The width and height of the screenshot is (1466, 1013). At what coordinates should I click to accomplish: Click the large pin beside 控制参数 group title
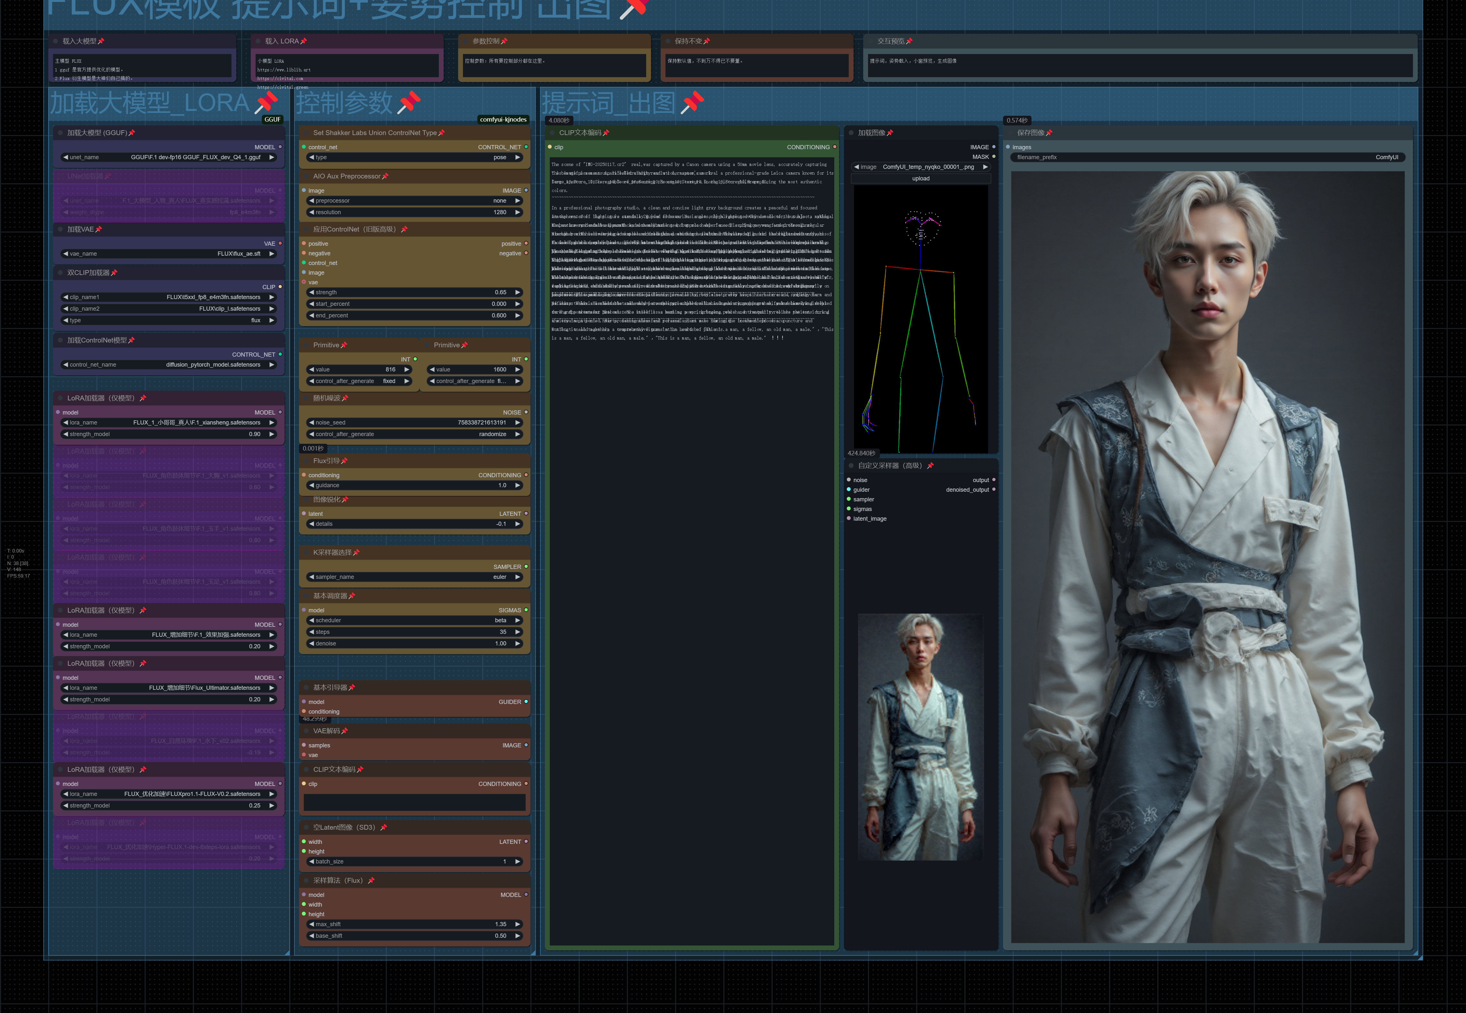tap(409, 103)
